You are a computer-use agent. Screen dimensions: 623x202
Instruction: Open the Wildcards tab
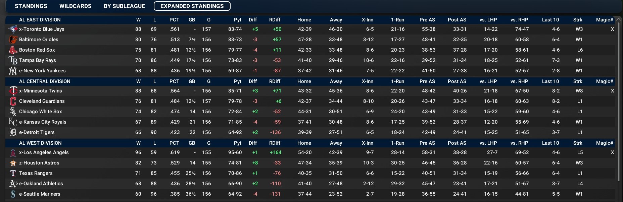pyautogui.click(x=75, y=6)
